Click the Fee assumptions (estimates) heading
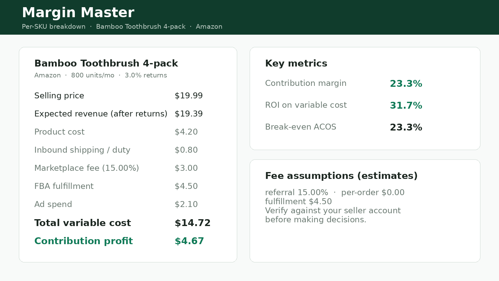Image resolution: width=499 pixels, height=281 pixels. point(341,176)
